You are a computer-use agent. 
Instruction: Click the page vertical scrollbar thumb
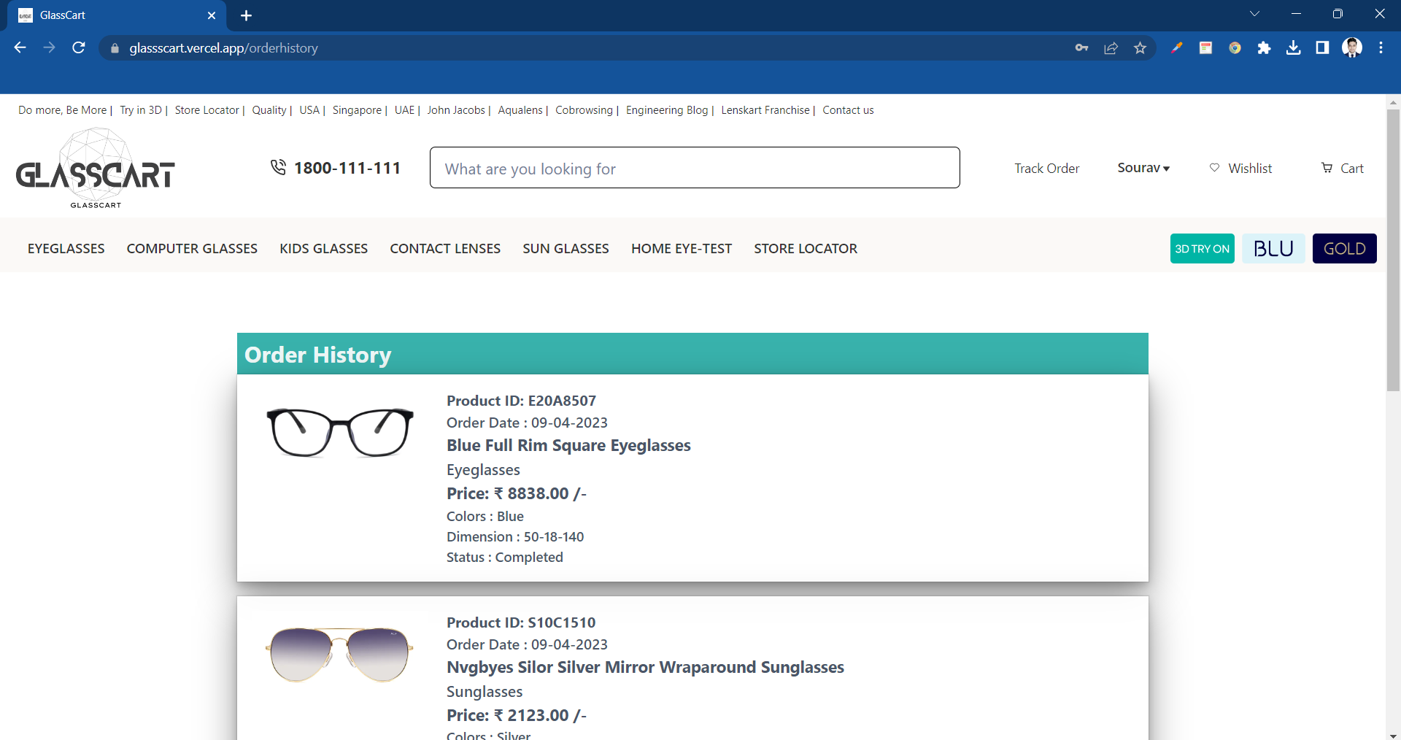click(x=1393, y=250)
